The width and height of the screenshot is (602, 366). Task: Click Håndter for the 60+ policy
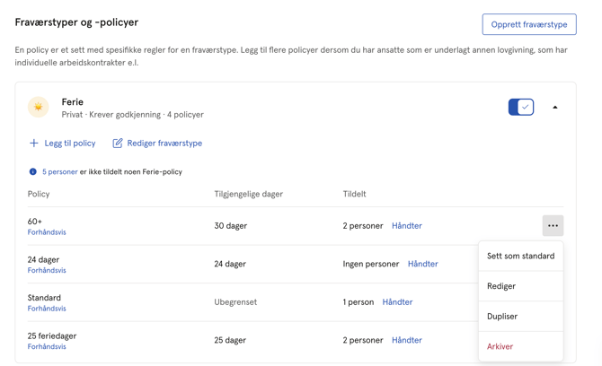pos(407,226)
